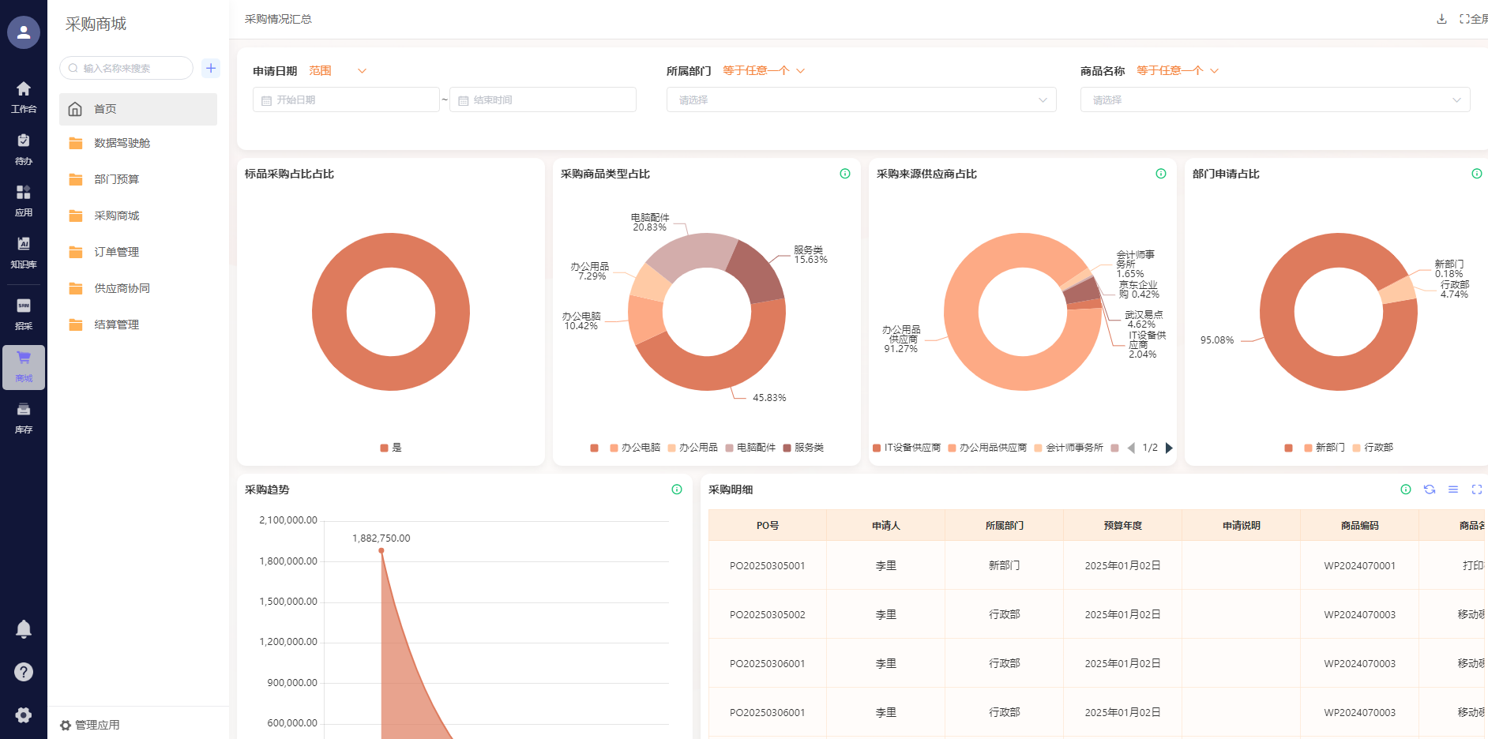Open the 待办 to-do icon

click(x=24, y=148)
